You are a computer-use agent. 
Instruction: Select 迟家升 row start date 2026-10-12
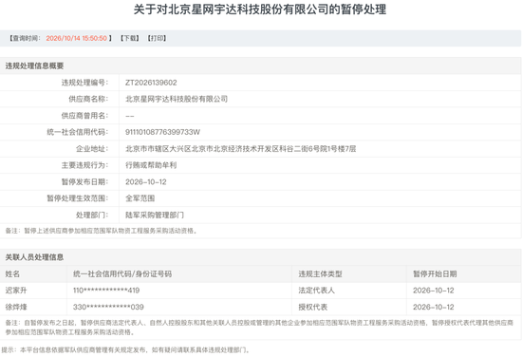434,291
